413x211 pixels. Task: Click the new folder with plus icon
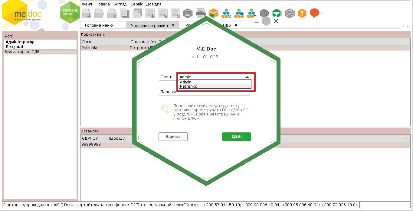point(87,13)
